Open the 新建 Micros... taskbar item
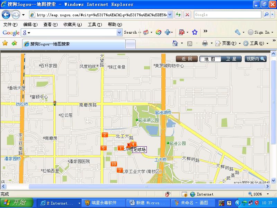 pyautogui.click(x=148, y=203)
